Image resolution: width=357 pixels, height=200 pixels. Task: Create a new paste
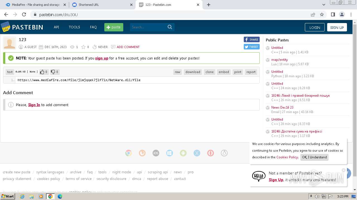tap(114, 27)
